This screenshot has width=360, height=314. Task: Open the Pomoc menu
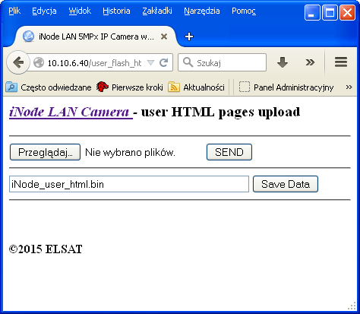click(x=244, y=11)
